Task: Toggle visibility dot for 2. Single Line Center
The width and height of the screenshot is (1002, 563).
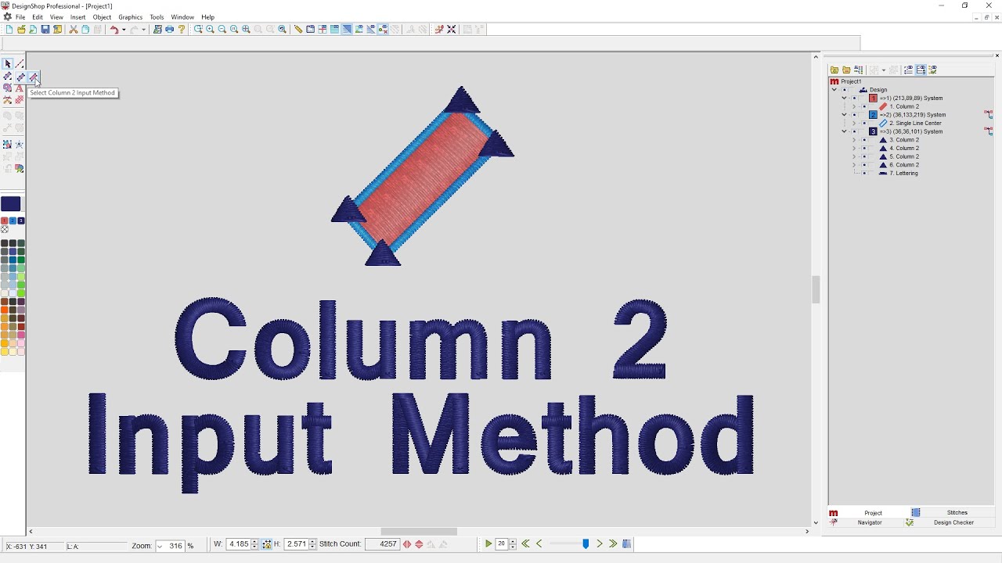Action: [x=864, y=123]
